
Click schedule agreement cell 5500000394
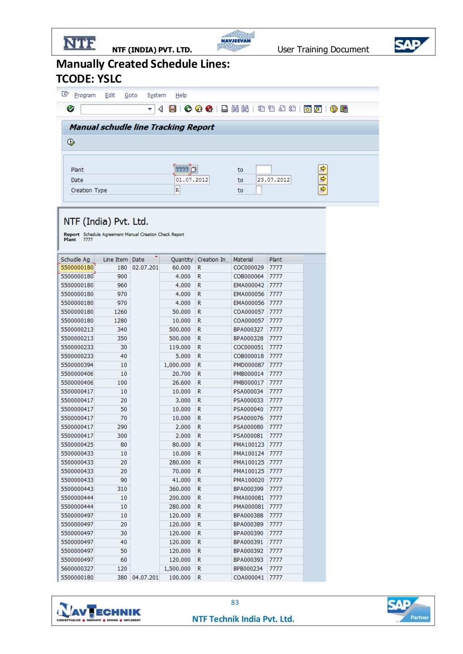click(x=77, y=365)
